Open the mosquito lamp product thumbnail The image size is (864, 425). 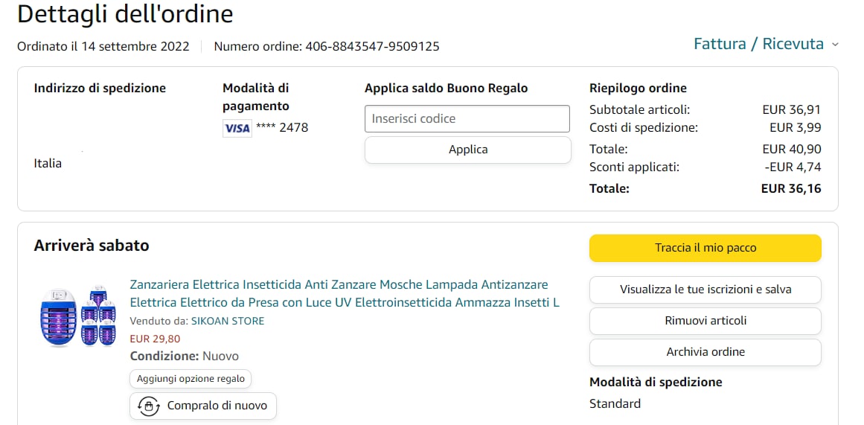point(77,316)
